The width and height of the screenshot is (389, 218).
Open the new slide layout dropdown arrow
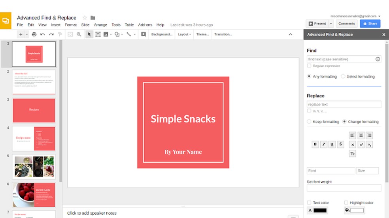(x=27, y=34)
